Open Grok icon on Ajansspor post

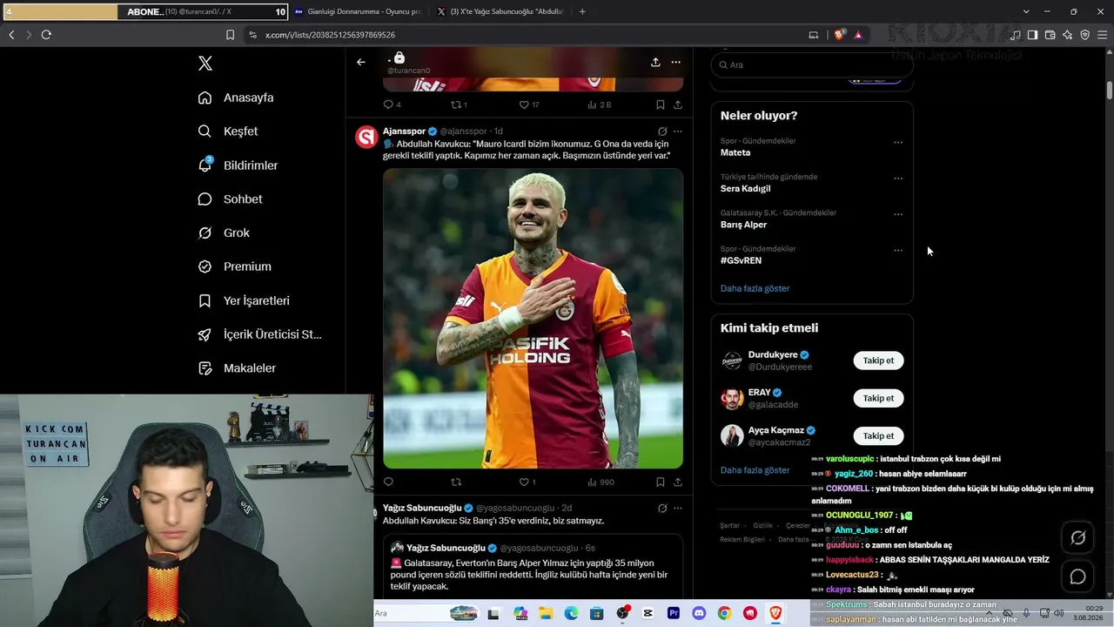662,131
